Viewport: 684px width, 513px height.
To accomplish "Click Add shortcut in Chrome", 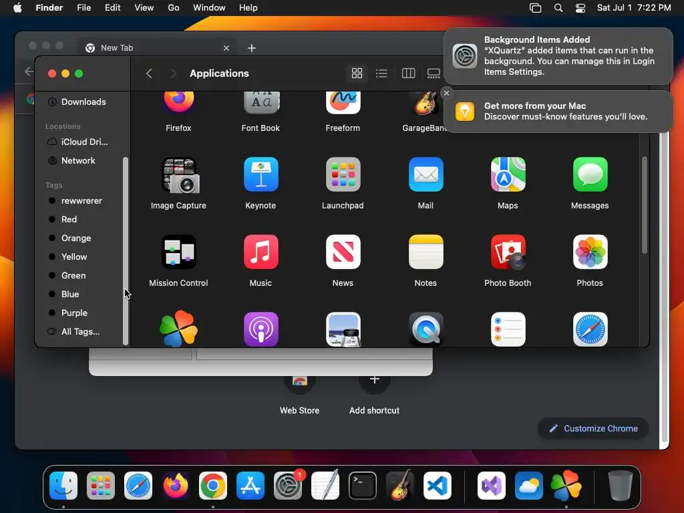I will point(374,394).
